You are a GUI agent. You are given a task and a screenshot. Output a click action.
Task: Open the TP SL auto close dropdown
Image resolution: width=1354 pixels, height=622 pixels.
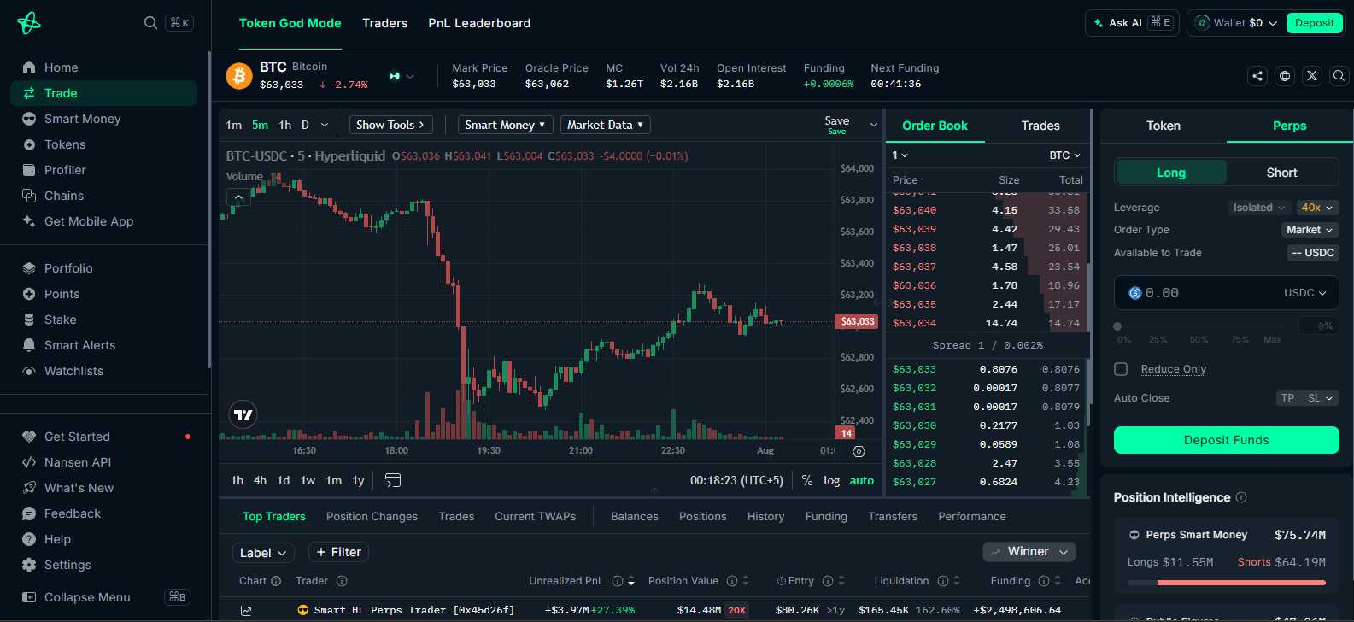[x=1307, y=398]
